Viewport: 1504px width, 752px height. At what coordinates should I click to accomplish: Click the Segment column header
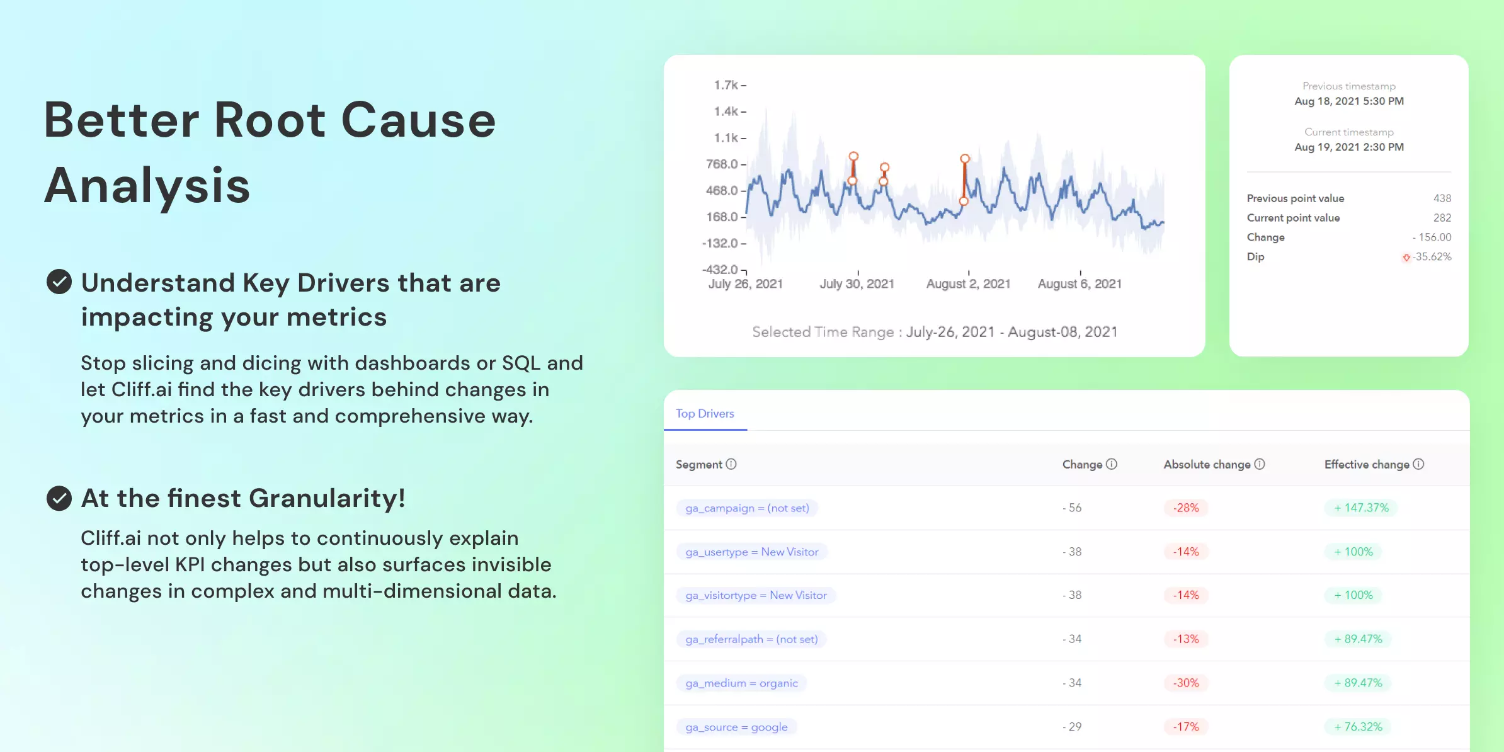(699, 464)
